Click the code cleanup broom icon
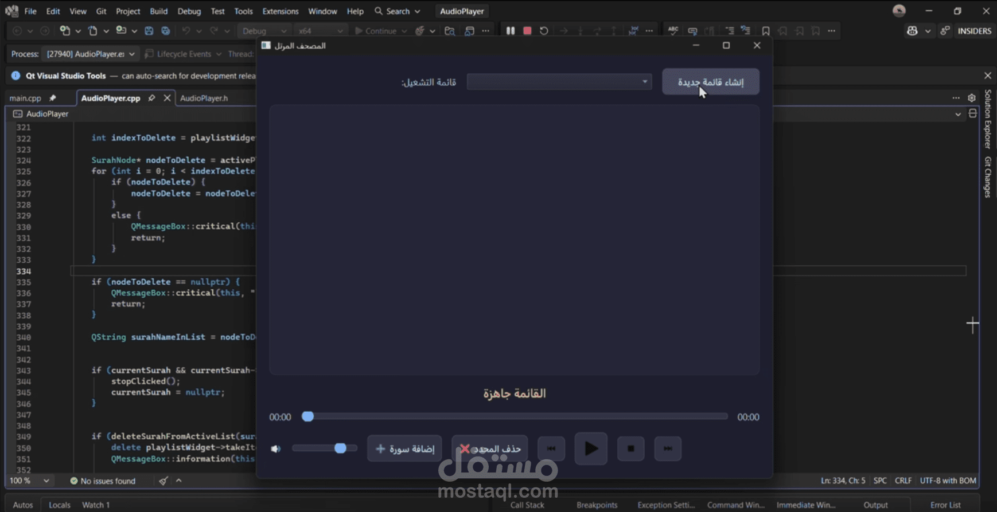The image size is (997, 512). [163, 481]
